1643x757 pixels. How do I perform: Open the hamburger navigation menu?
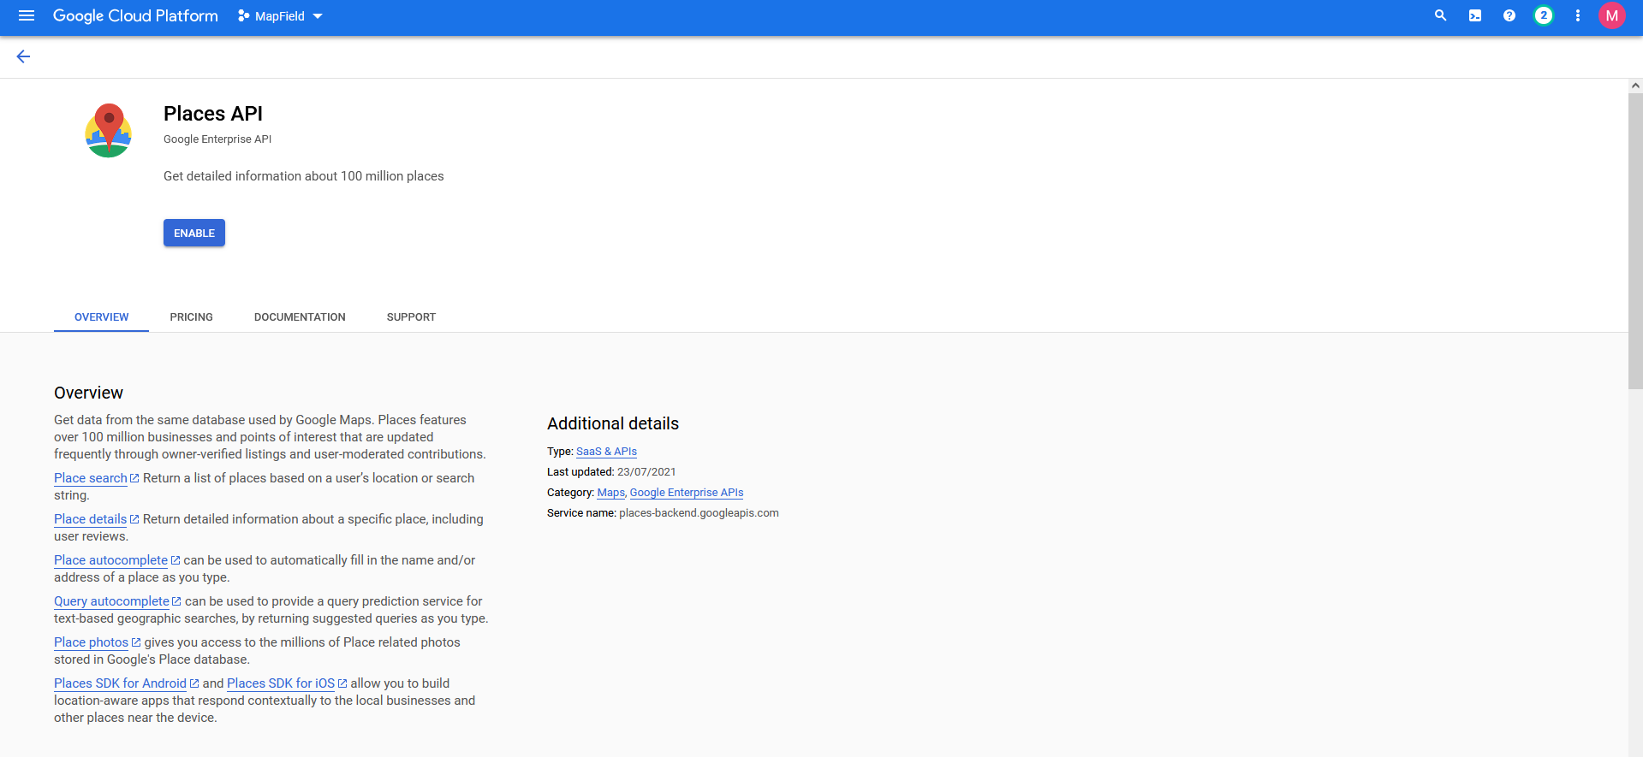tap(27, 15)
